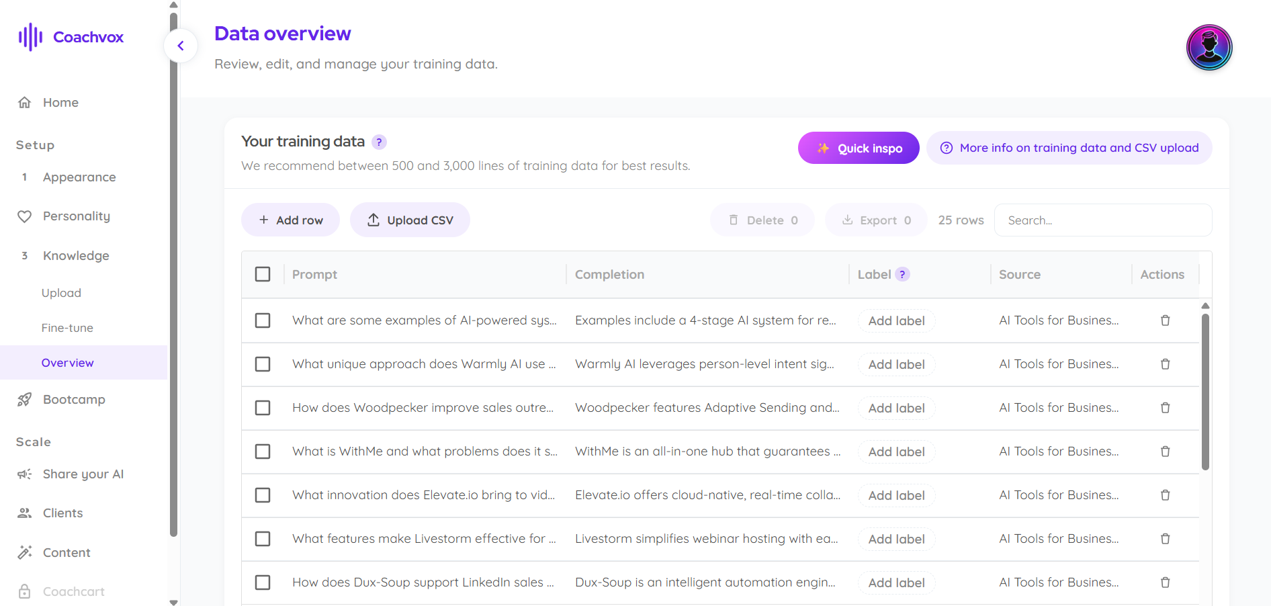Image resolution: width=1271 pixels, height=606 pixels.
Task: Click completion 'Elevate.io offers cloud-native' cell
Action: point(707,495)
